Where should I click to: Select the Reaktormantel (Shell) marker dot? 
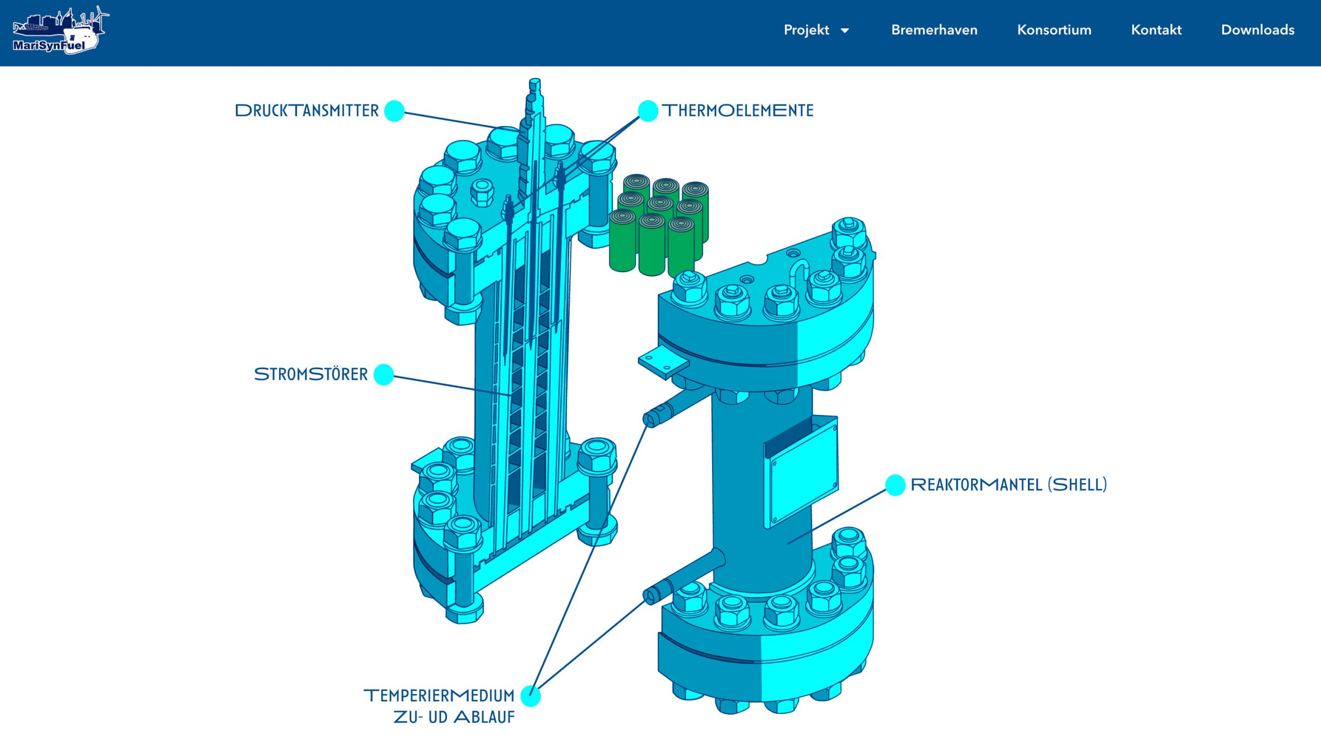896,485
